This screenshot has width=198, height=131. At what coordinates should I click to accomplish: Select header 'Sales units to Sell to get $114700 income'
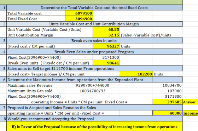pyautogui.click(x=94, y=68)
